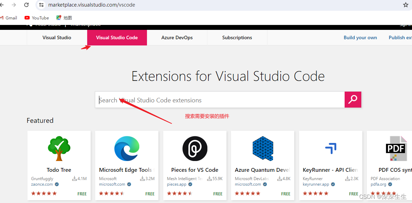Click the Azure Quantum Development extension icon
Image resolution: width=412 pixels, height=203 pixels.
(262, 149)
